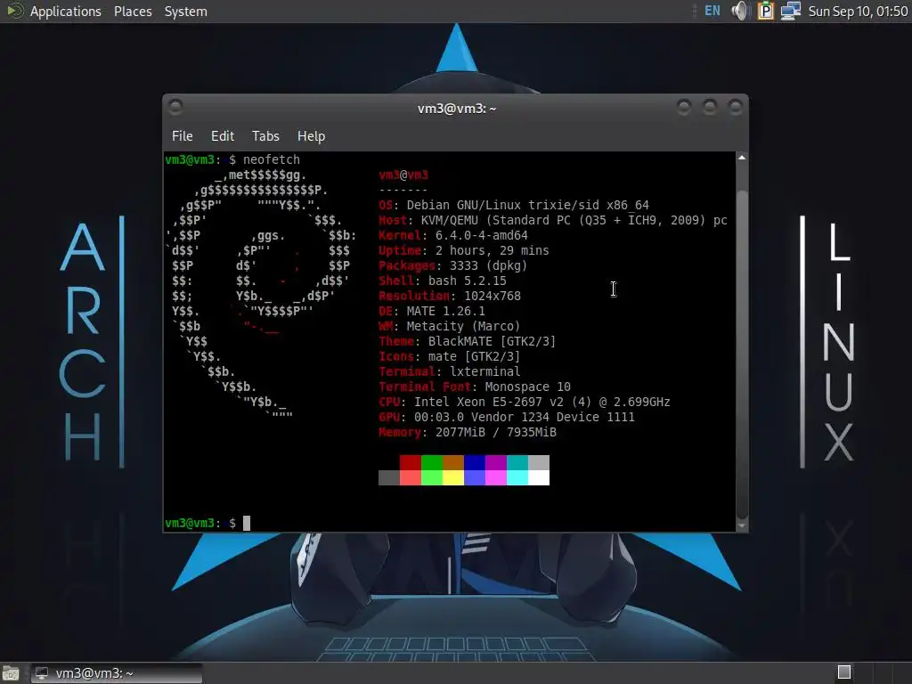Screen dimensions: 912x684
Task: Click the Resolution value '1024x768'
Action: [492, 296]
